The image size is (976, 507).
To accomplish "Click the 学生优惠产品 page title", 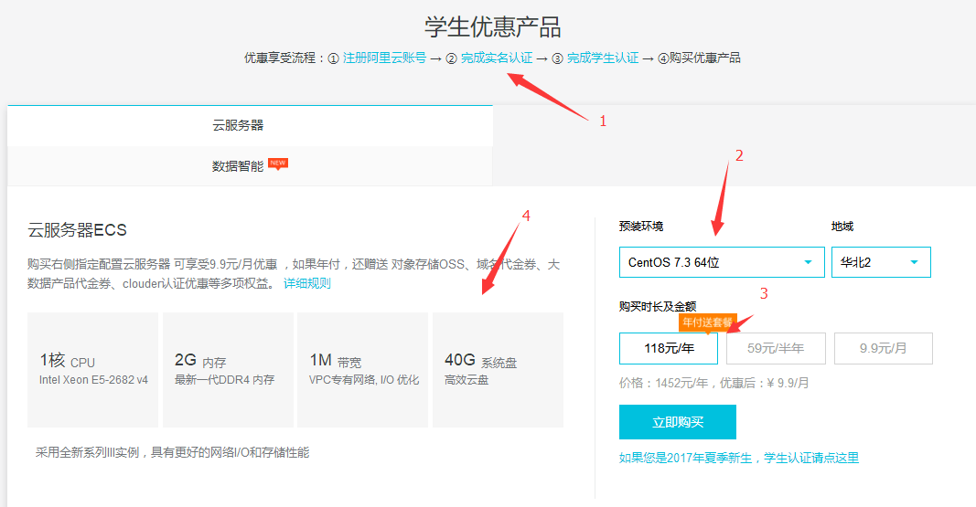I will [493, 26].
